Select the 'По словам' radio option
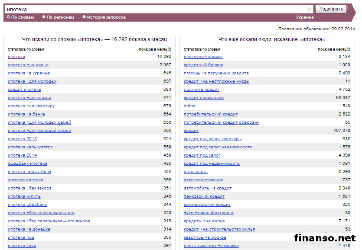 [8, 17]
